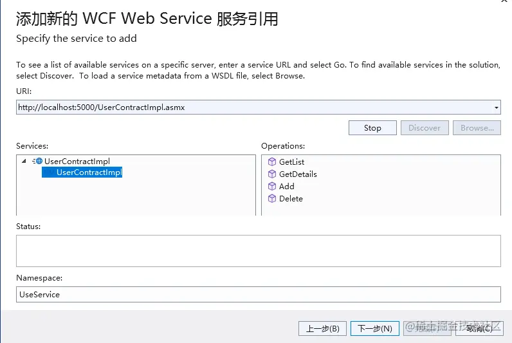Click the Stop button
The image size is (512, 343).
[x=372, y=127]
